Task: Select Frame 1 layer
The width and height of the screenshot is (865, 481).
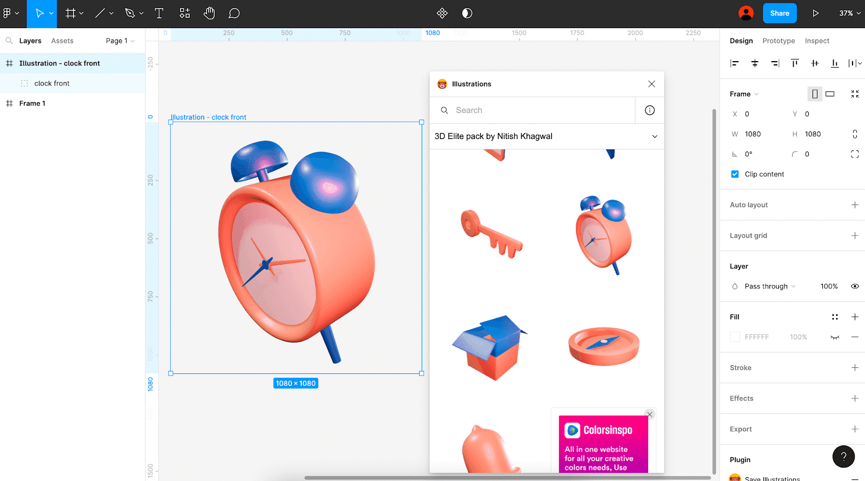Action: pyautogui.click(x=72, y=103)
